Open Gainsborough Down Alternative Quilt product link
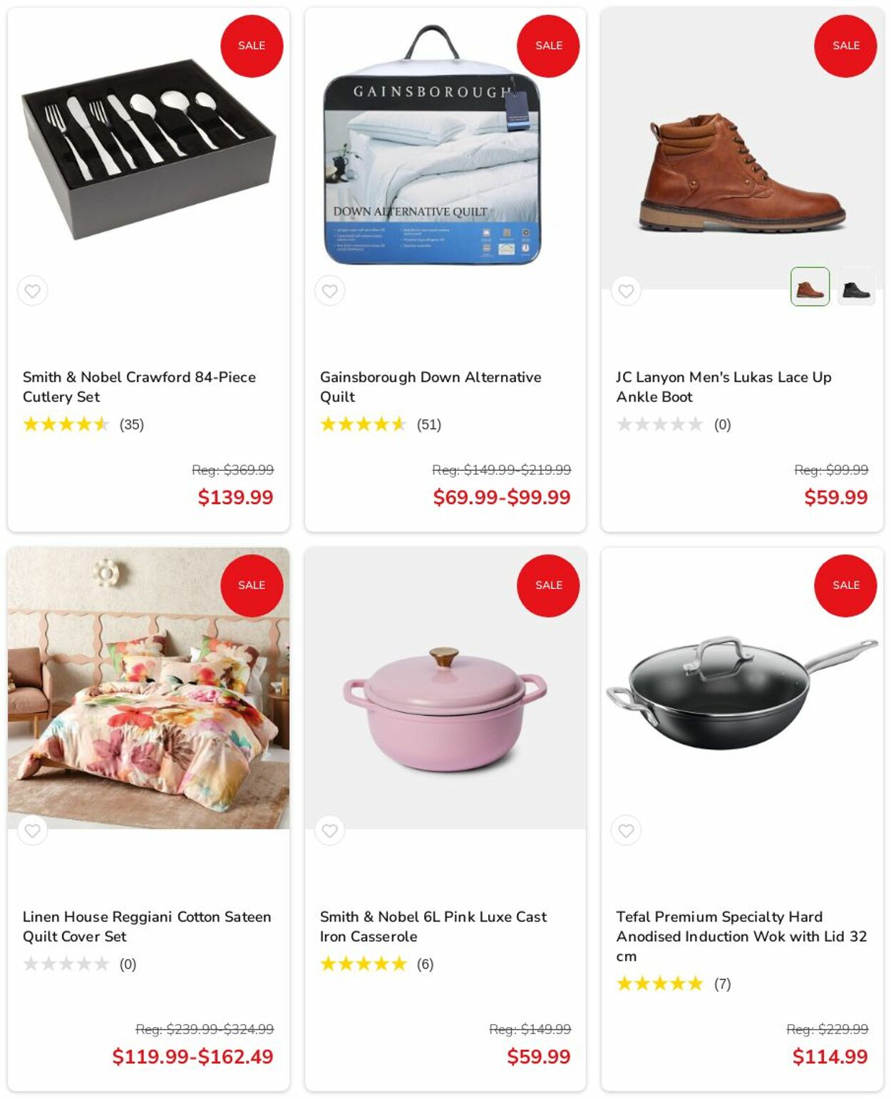 tap(430, 387)
